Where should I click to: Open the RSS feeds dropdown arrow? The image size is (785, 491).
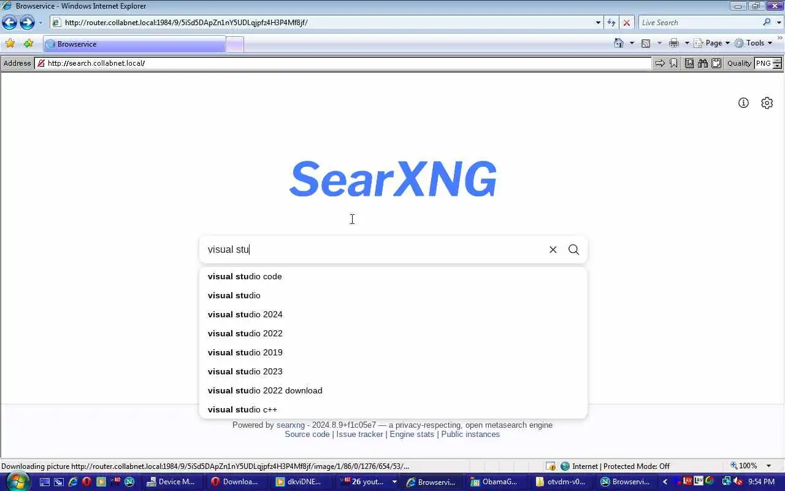659,43
